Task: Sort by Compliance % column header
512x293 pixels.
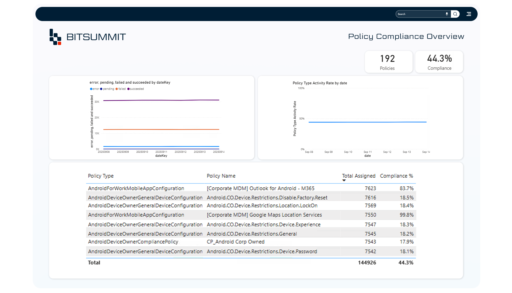Action: [x=396, y=176]
